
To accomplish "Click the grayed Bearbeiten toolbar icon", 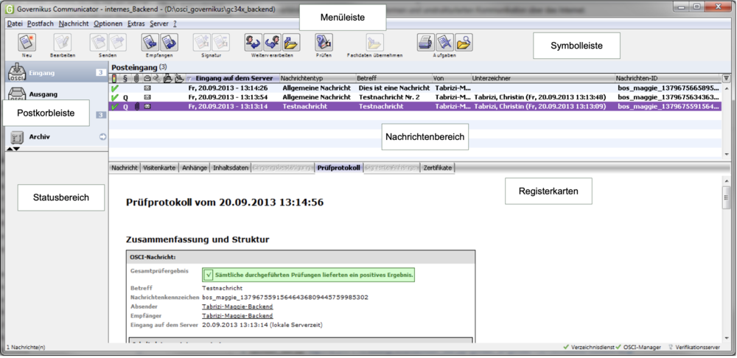I will pyautogui.click(x=63, y=43).
